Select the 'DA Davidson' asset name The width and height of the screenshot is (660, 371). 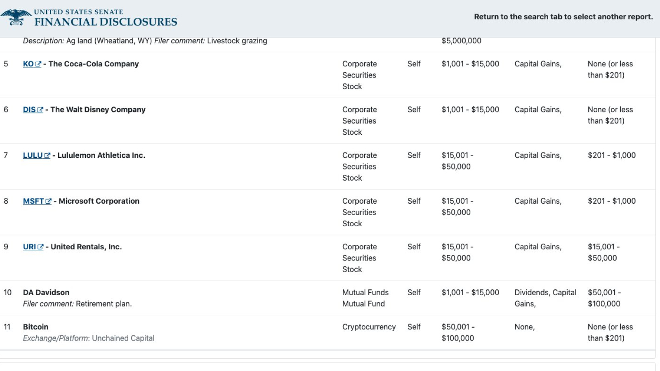tap(46, 293)
